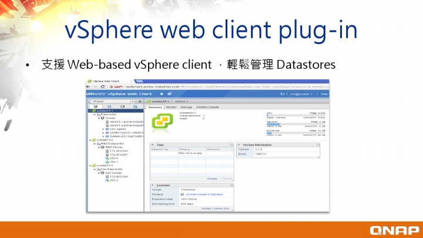The width and height of the screenshot is (423, 238).
Task: Switch to the Manage tab
Action: tap(186, 107)
